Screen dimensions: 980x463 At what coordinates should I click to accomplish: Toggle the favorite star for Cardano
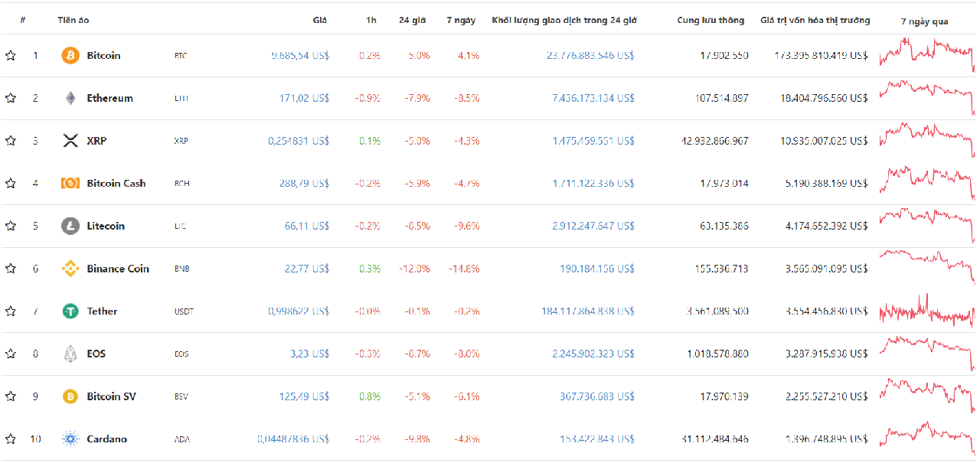[11, 439]
